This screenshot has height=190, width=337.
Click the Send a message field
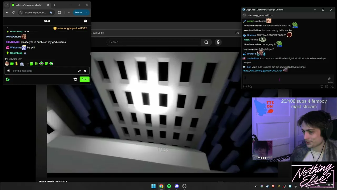(x=47, y=71)
